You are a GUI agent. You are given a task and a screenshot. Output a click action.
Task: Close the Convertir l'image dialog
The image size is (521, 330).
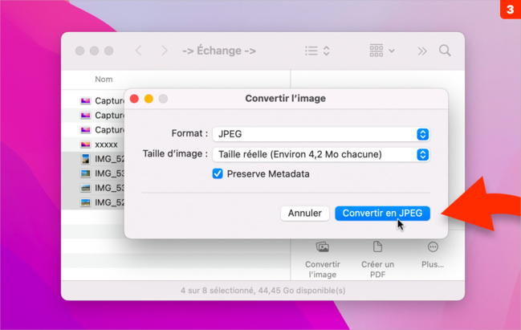click(134, 99)
